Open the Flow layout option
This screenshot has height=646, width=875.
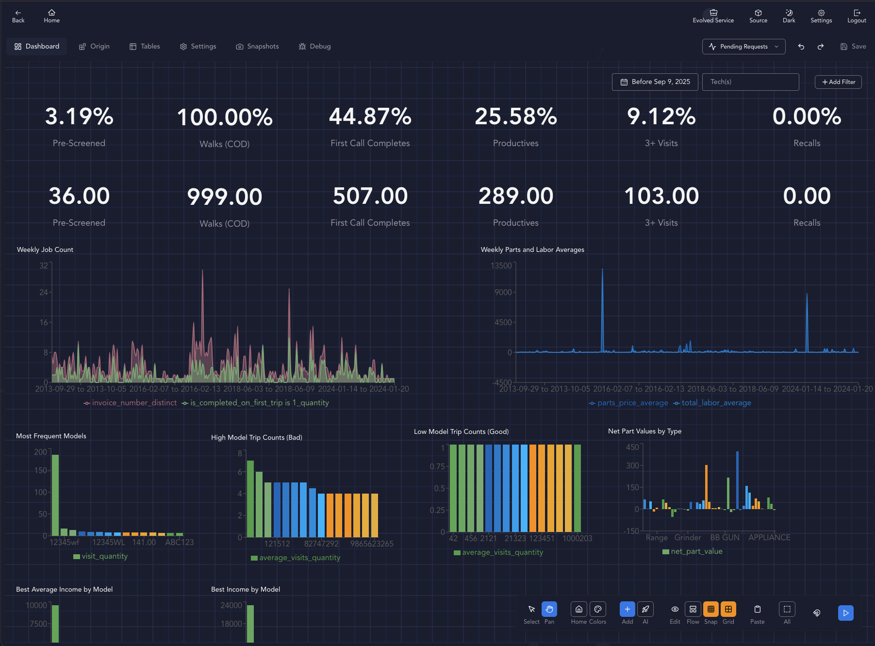coord(693,609)
